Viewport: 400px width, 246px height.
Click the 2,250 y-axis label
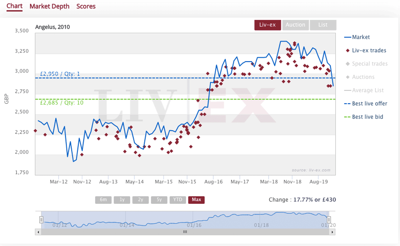click(22, 132)
